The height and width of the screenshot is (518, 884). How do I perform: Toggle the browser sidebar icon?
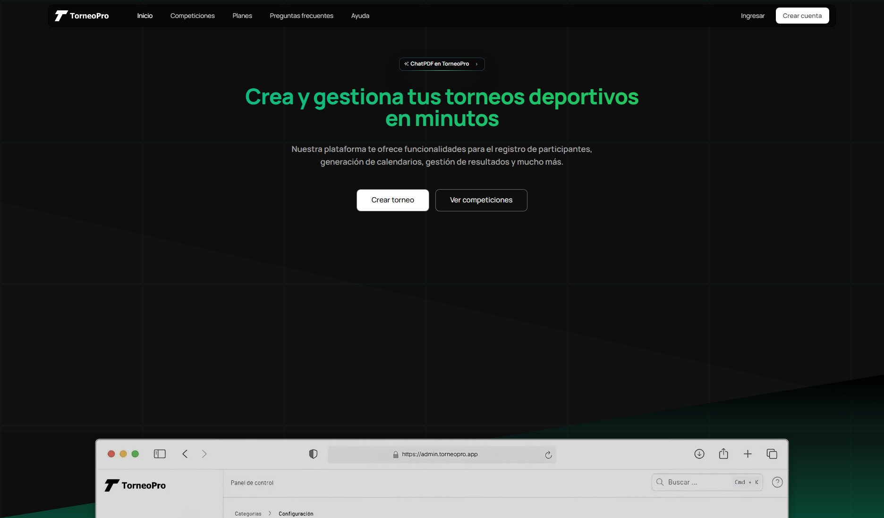pos(160,453)
